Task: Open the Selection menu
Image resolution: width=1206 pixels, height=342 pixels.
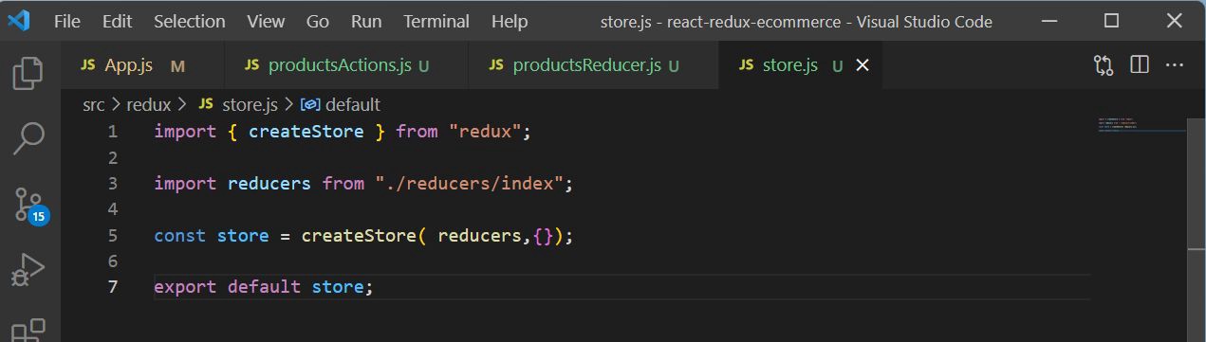Action: [x=190, y=21]
